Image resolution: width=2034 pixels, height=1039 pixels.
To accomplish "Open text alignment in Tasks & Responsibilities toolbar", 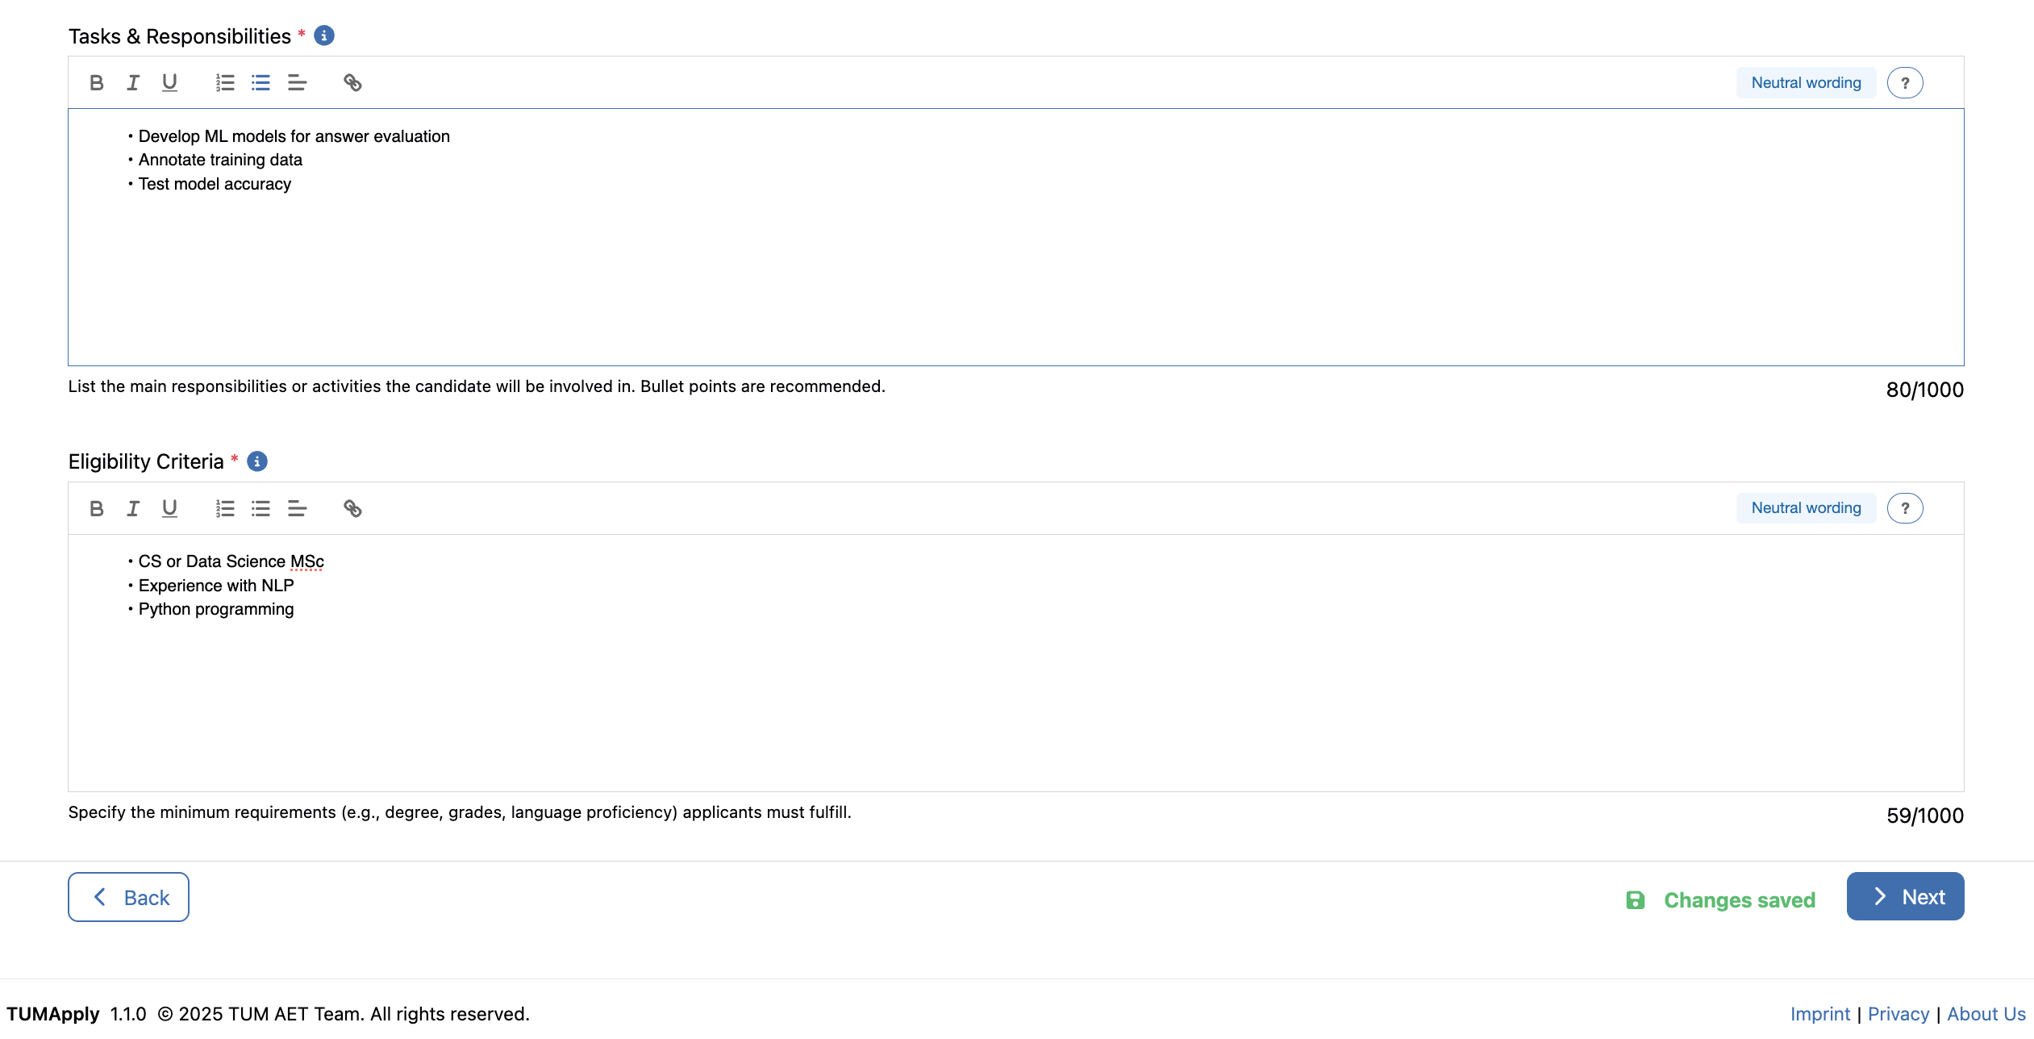I will coord(297,82).
